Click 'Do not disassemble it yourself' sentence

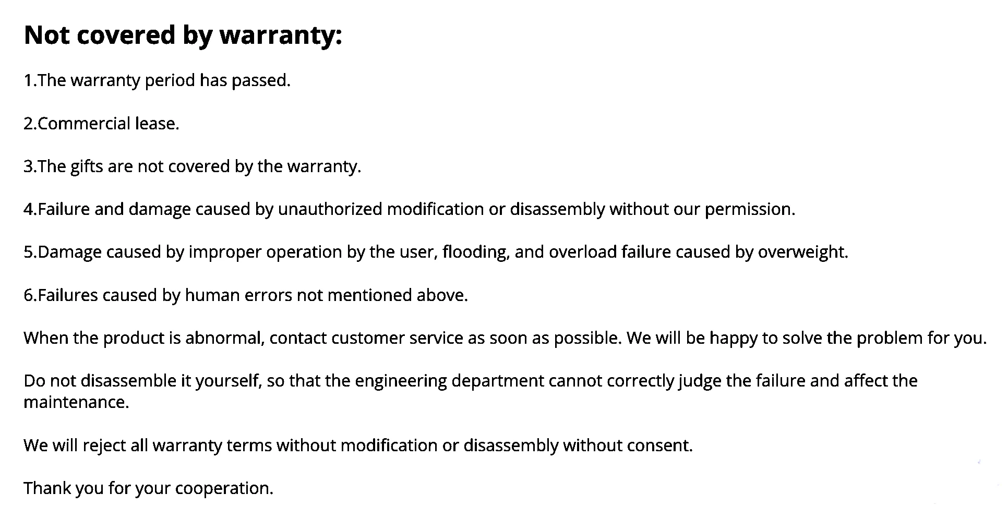tap(142, 381)
